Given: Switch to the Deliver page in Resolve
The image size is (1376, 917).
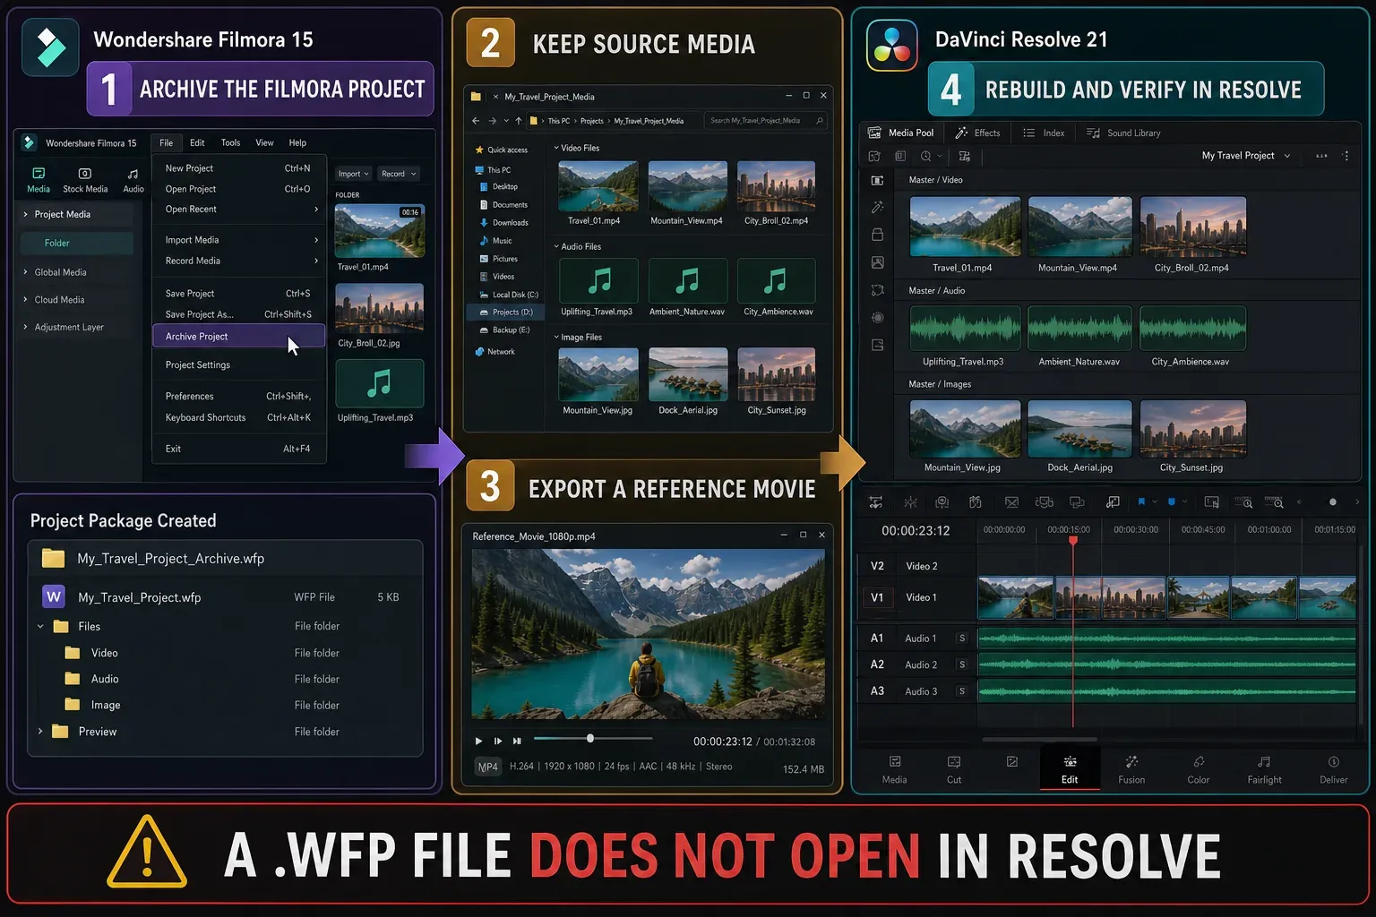Looking at the screenshot, I should (x=1333, y=770).
